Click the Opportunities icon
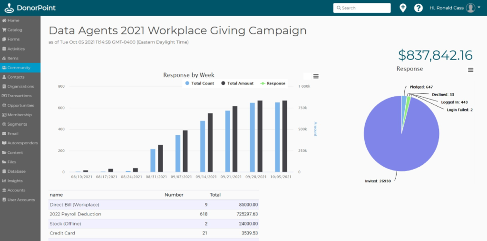Screen dimensions: 487x241 [x=4, y=105]
